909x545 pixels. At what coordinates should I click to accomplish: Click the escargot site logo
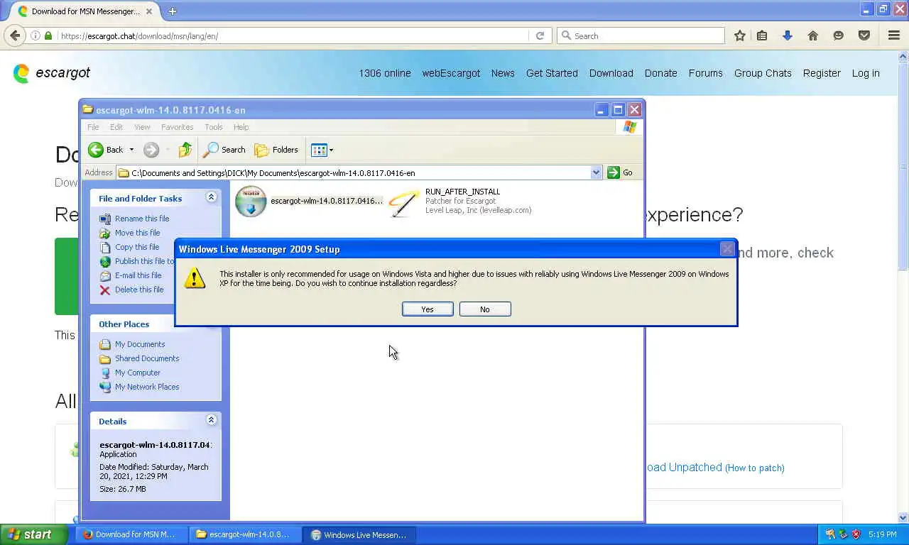pos(52,72)
